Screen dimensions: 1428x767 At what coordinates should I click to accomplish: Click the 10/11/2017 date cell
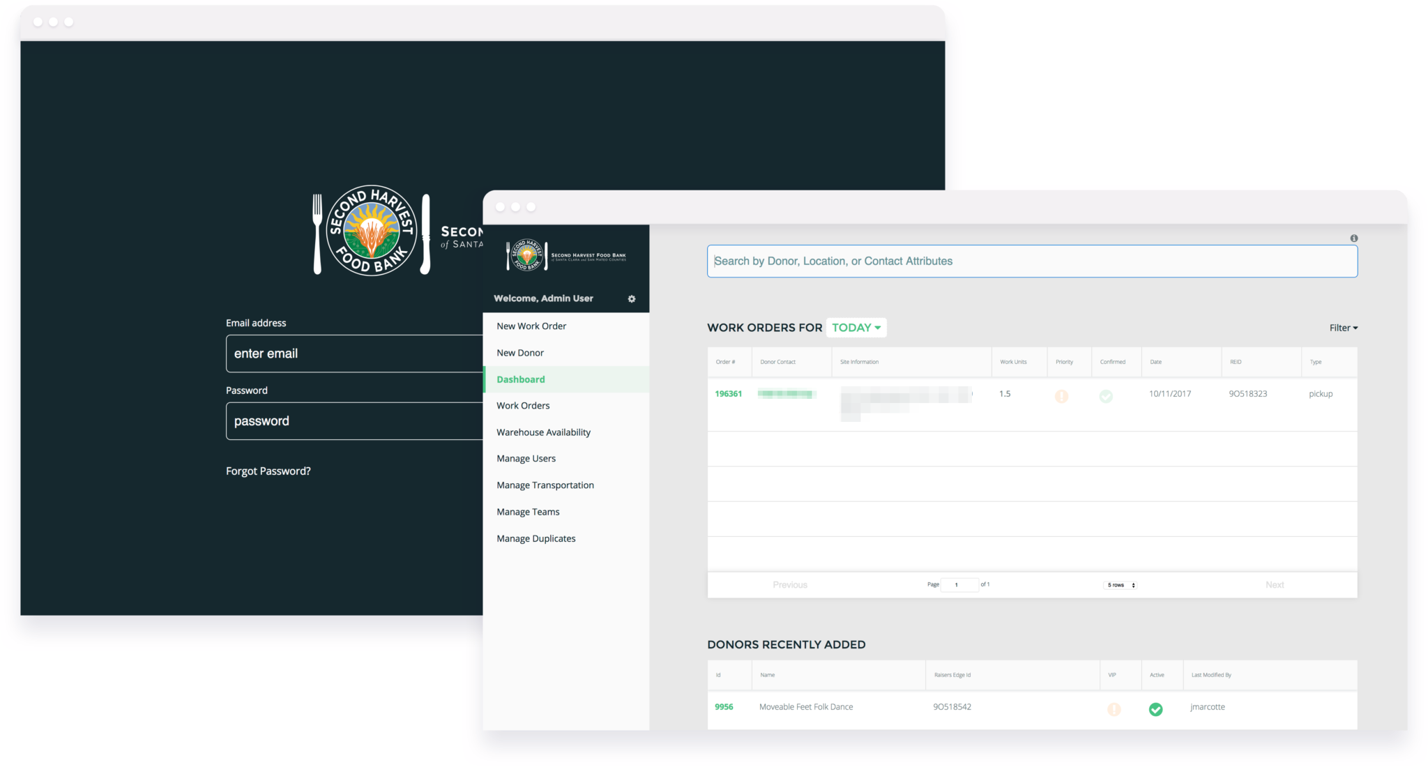point(1170,394)
